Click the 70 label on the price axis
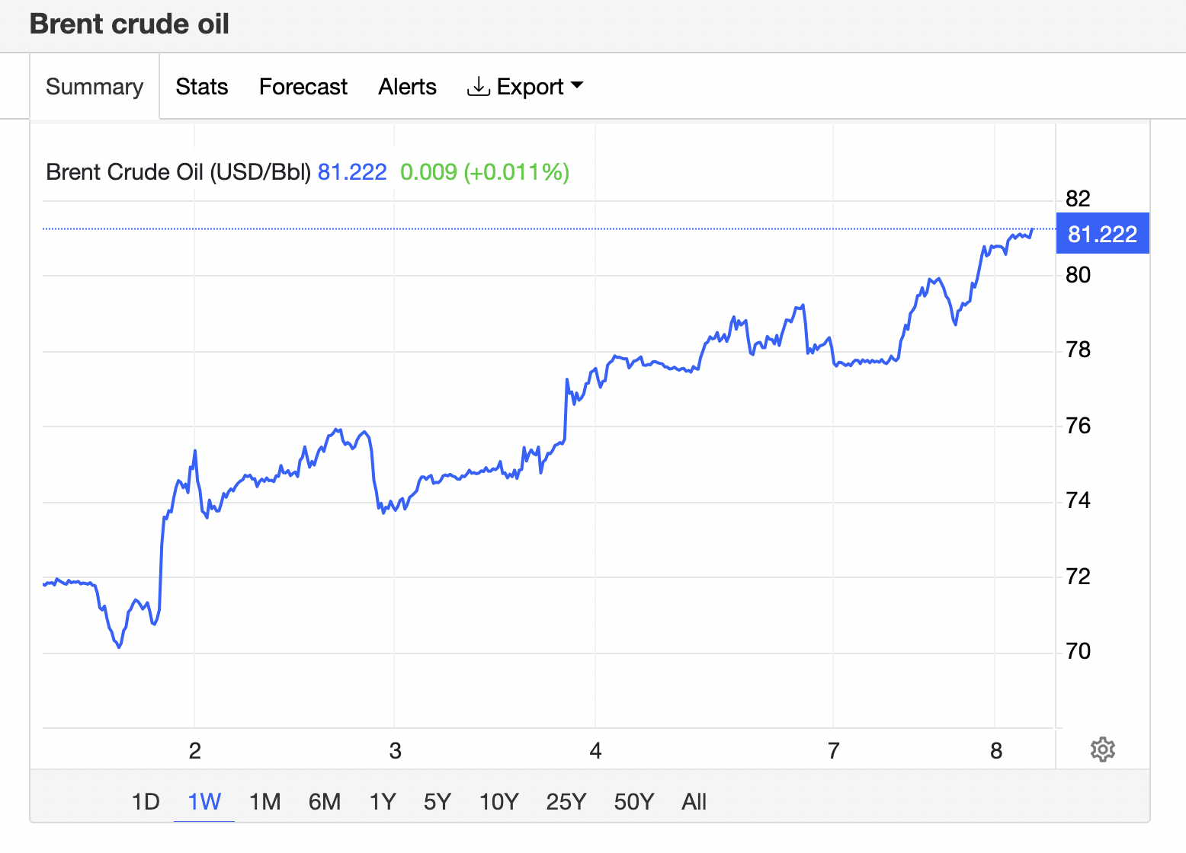Viewport: 1186px width, 853px height. 1078,651
